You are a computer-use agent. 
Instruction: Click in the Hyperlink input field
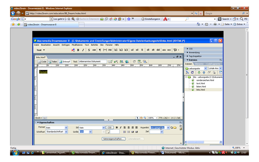tap(159, 127)
